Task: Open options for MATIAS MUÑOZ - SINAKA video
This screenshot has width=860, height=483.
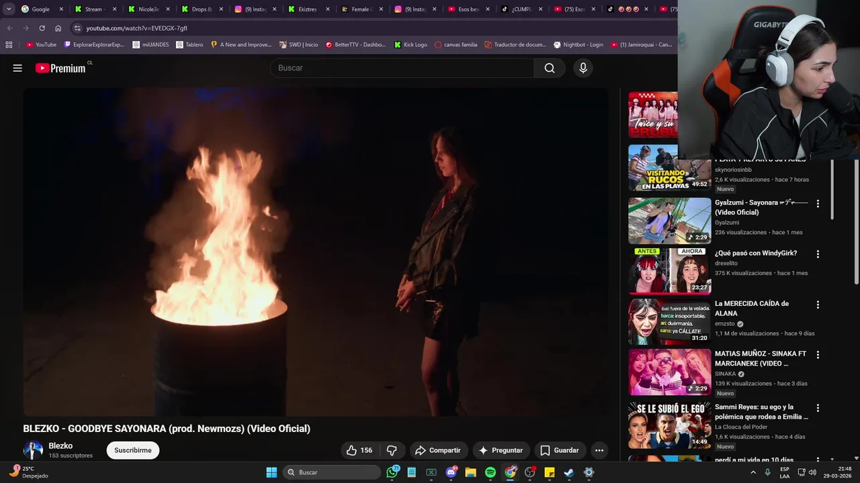Action: (818, 355)
